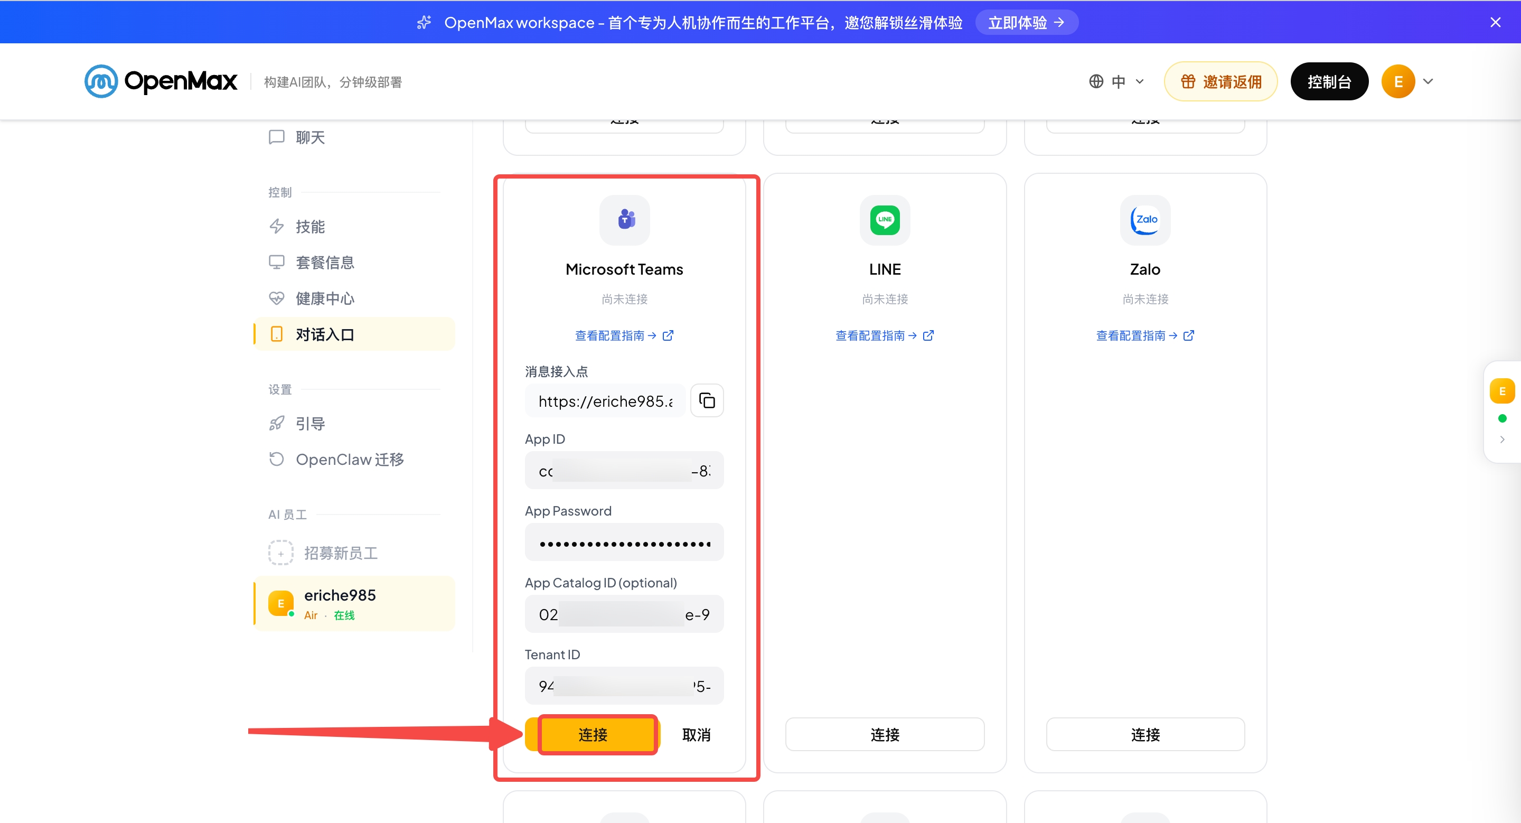Click the 立即体验 banner button
Image resolution: width=1521 pixels, height=823 pixels.
(x=1026, y=22)
